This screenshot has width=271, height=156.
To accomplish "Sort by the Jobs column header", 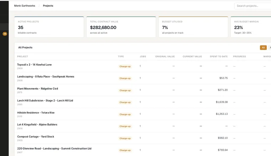I will [143, 56].
